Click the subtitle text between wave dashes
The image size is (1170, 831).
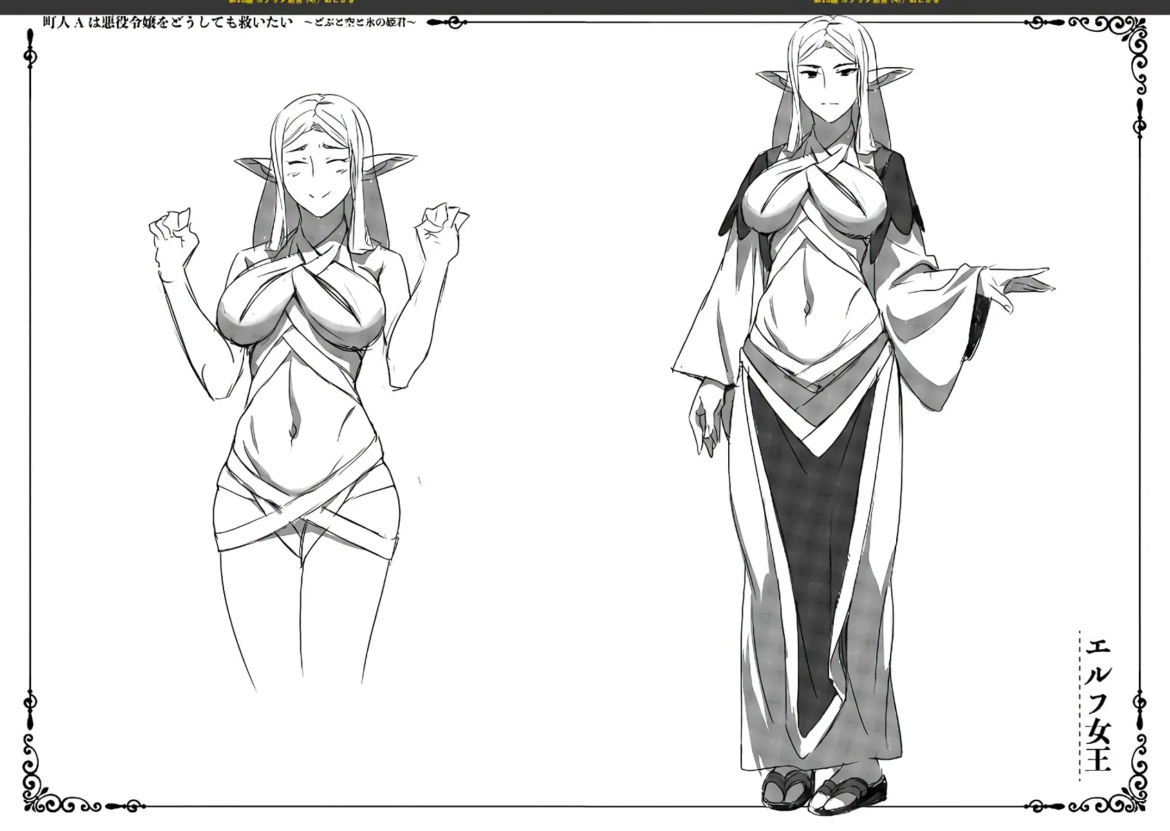click(360, 23)
